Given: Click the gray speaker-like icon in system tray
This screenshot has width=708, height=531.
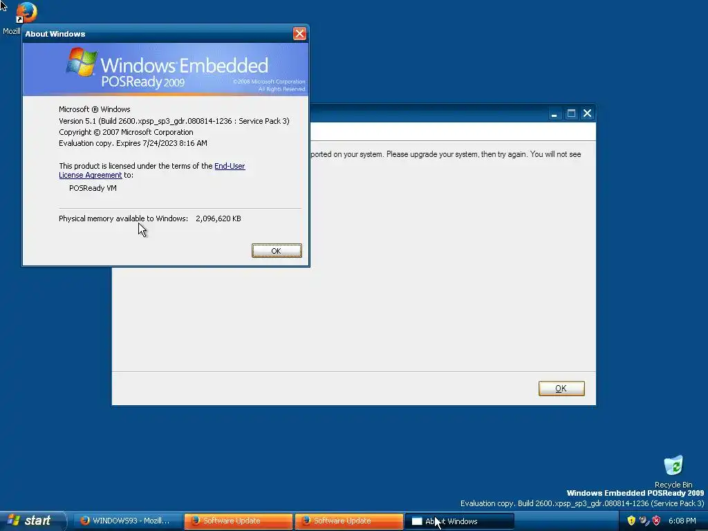Looking at the screenshot, I should [644, 521].
